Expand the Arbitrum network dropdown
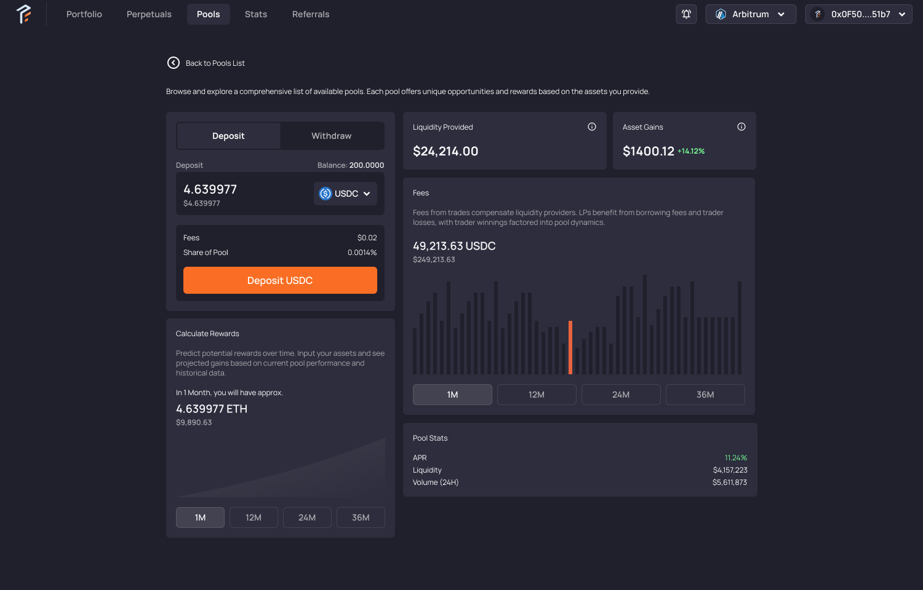Image resolution: width=923 pixels, height=590 pixels. (781, 14)
